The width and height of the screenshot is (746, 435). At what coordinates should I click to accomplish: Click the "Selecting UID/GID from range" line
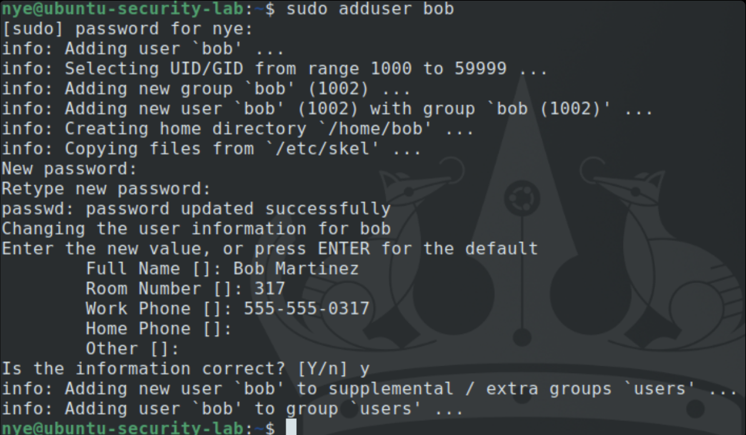[x=275, y=69]
